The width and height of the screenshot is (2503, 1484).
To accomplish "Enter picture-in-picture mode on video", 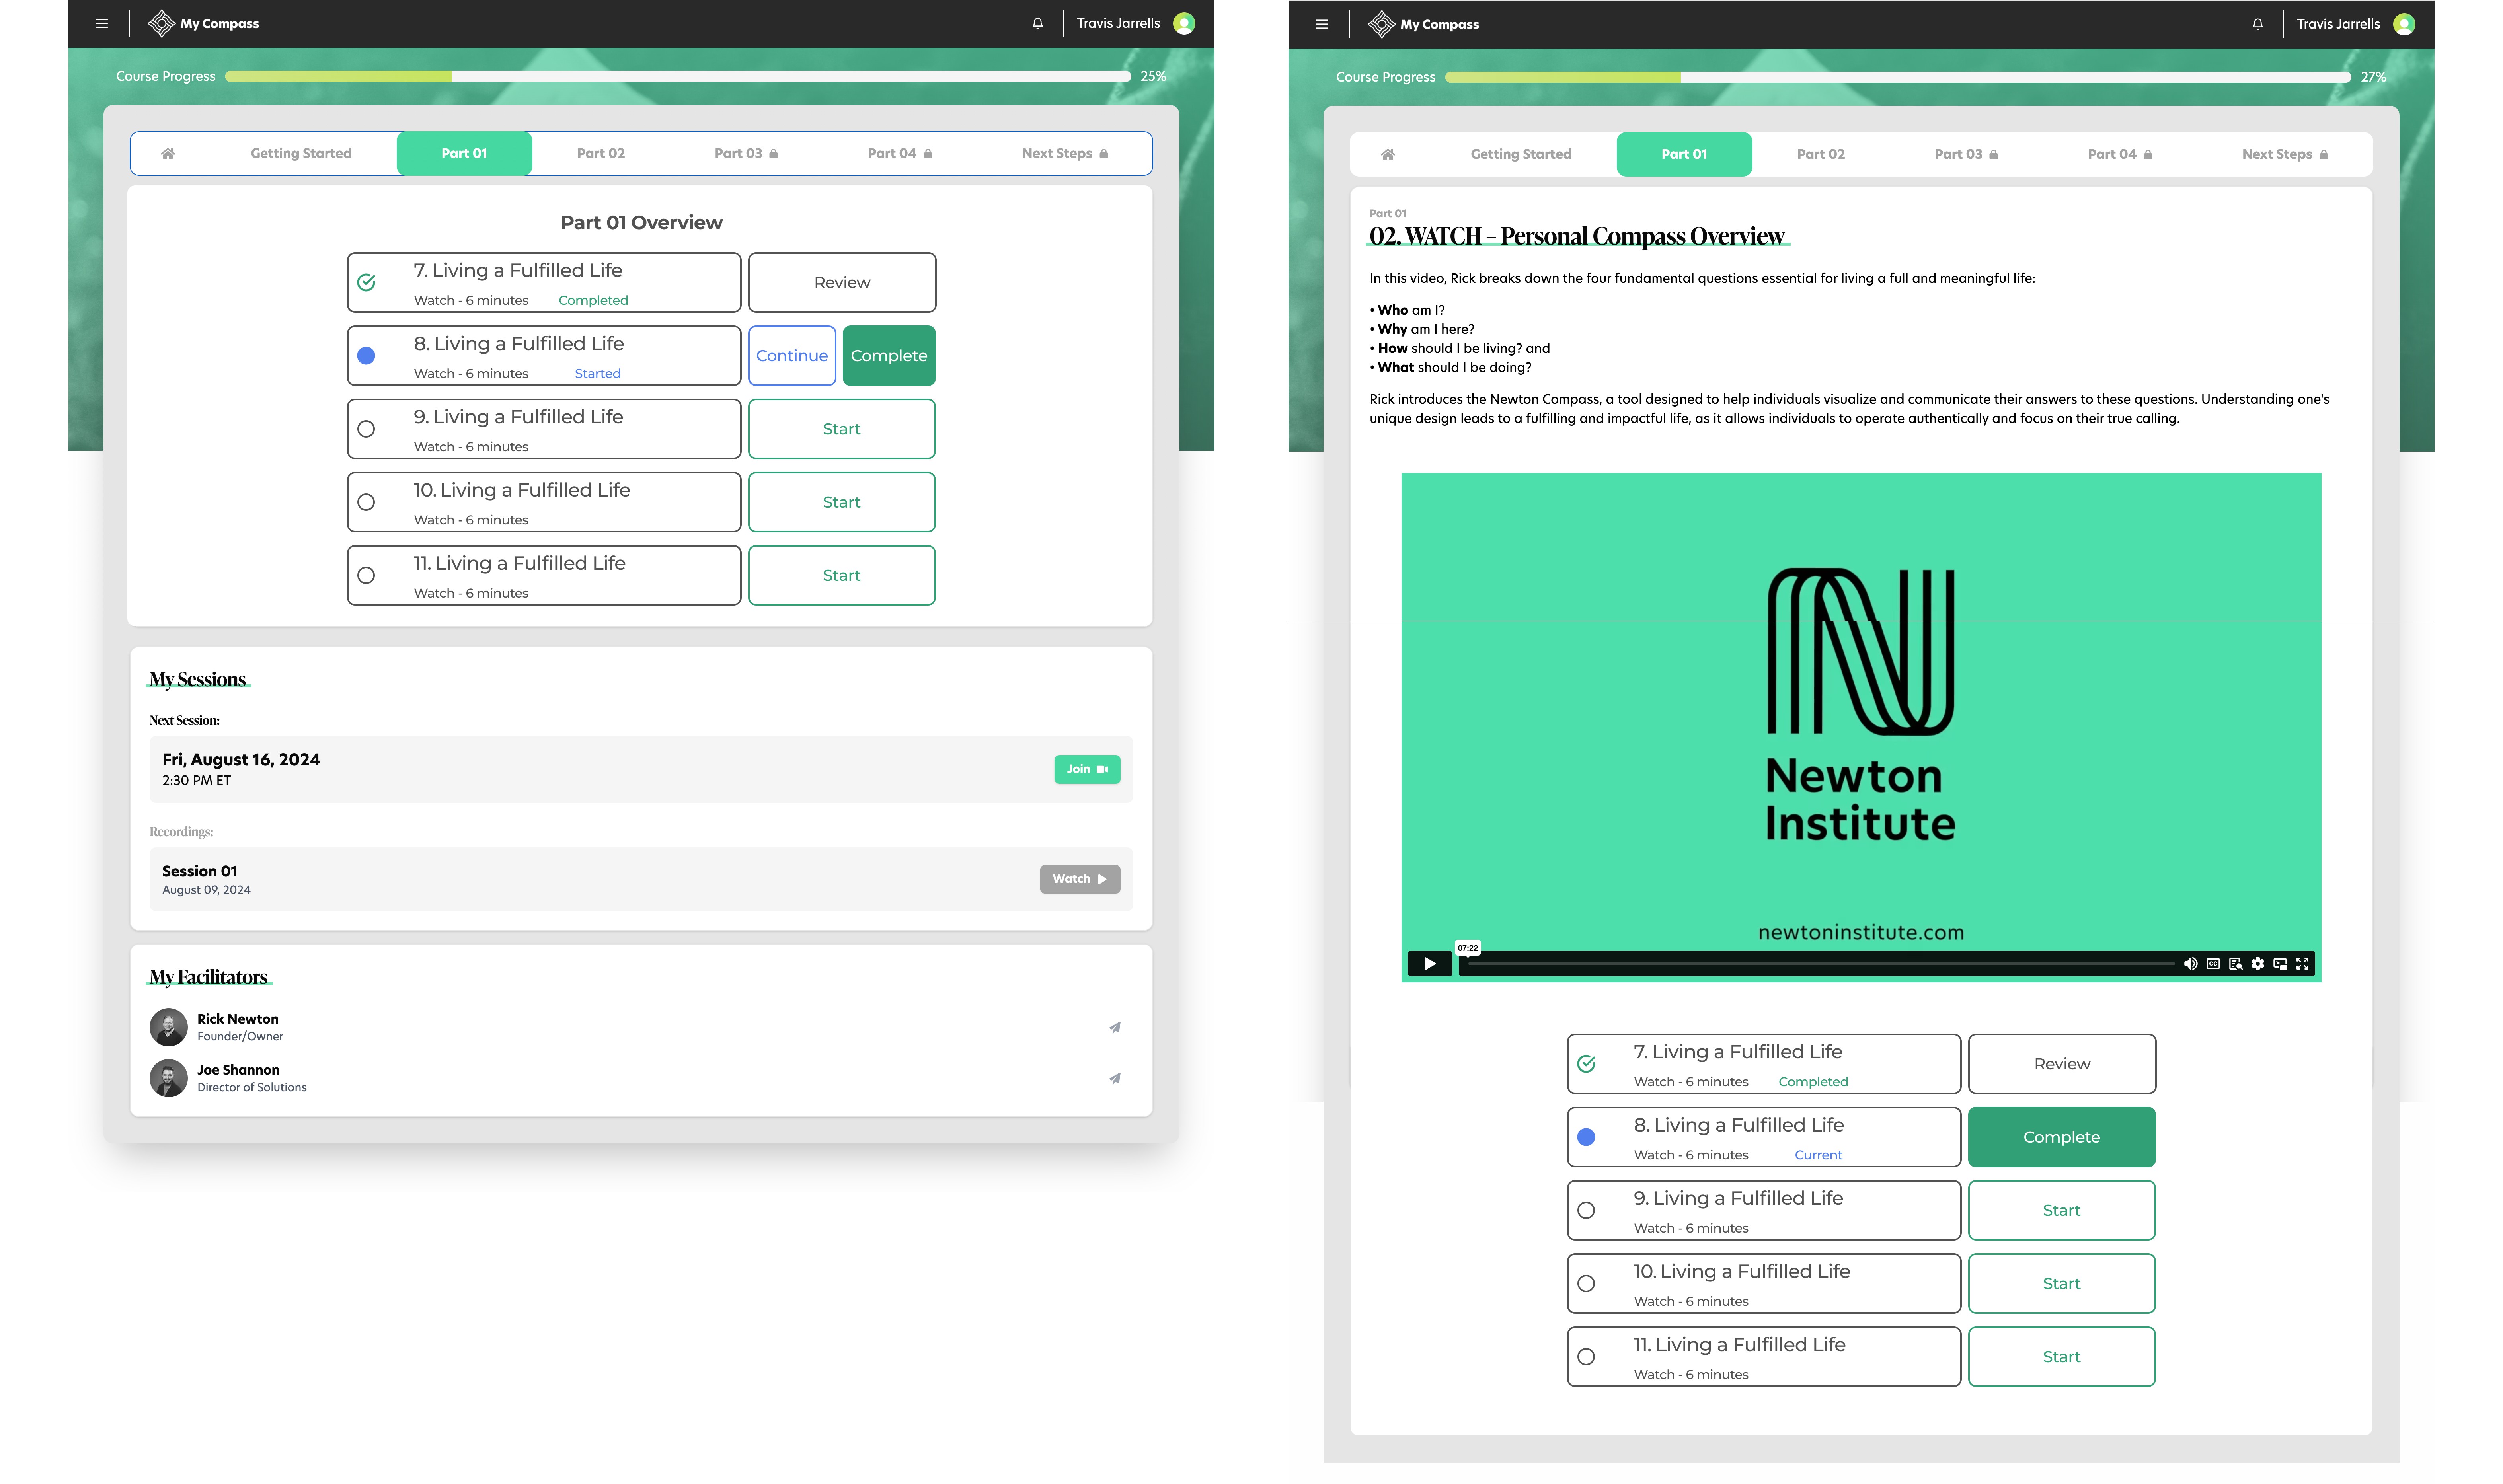I will click(x=2280, y=964).
